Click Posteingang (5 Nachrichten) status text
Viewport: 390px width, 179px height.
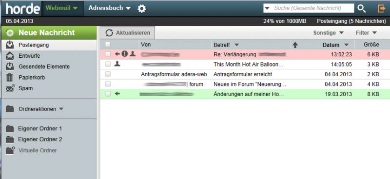[x=351, y=21]
